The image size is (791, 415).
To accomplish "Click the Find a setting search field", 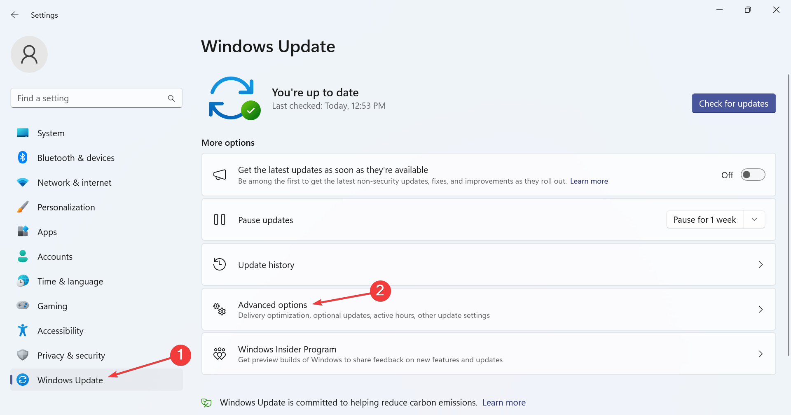I will click(x=96, y=98).
